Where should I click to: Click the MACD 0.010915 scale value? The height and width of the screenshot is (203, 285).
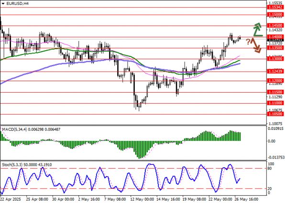pos(276,128)
